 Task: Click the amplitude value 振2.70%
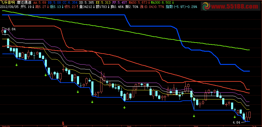[x=132, y=7]
